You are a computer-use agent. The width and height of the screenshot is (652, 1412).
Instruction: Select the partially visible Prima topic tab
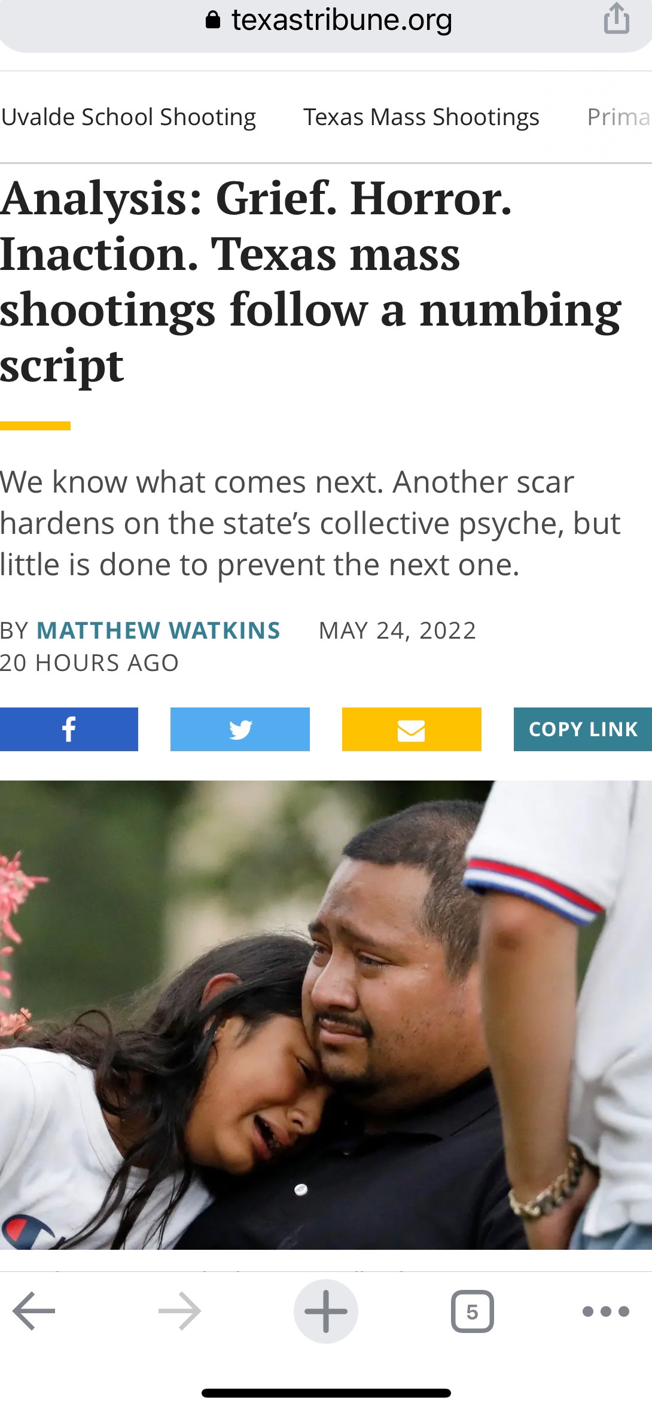pyautogui.click(x=619, y=117)
